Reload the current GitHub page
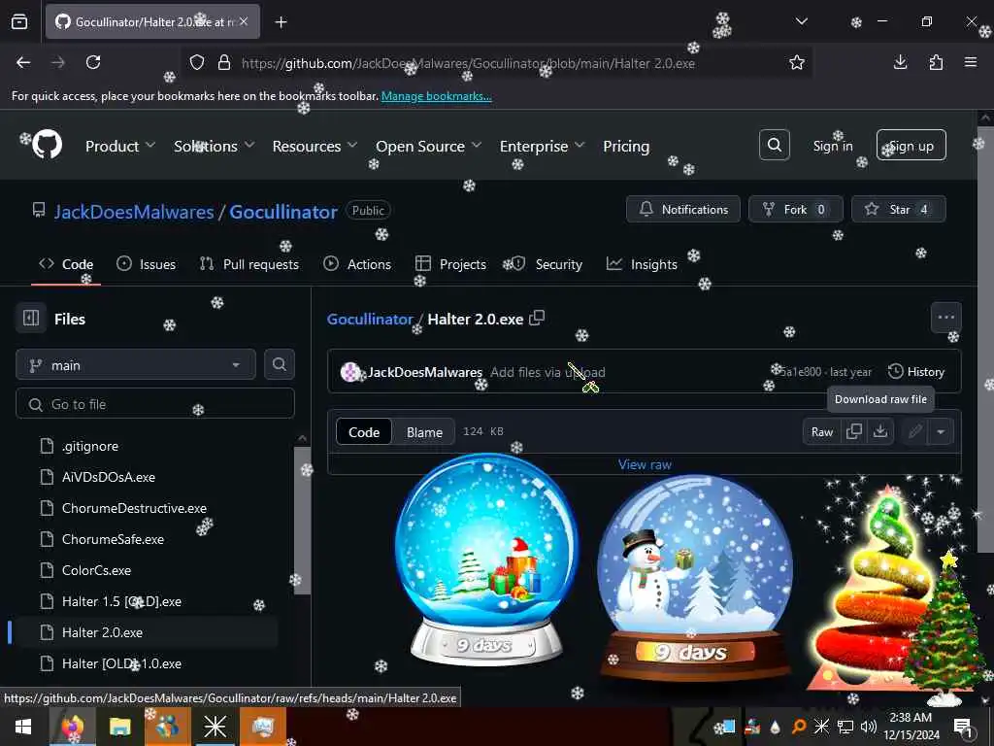 [x=93, y=62]
